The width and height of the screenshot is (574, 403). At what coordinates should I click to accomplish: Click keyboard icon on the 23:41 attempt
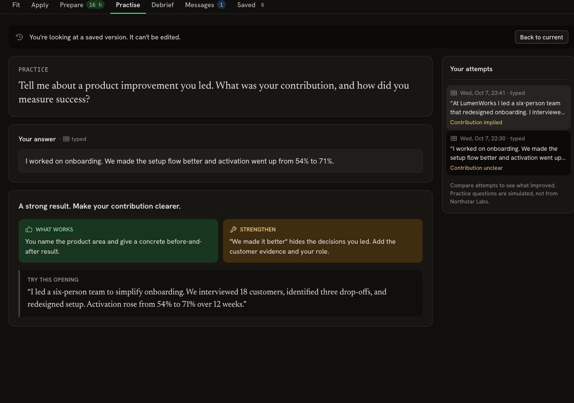click(454, 93)
